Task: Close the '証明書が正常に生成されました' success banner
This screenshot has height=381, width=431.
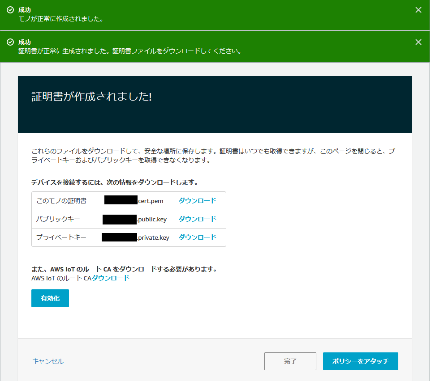Action: point(418,42)
